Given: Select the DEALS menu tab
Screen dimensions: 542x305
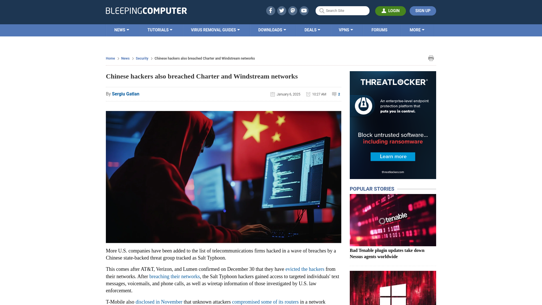Looking at the screenshot, I should [312, 30].
